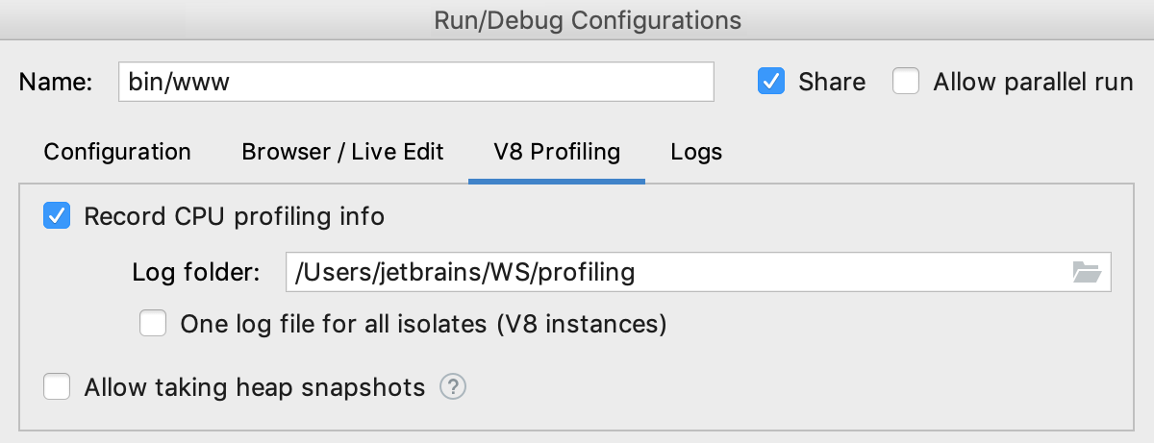Switch to the Configuration tab
The width and height of the screenshot is (1154, 443).
pyautogui.click(x=117, y=152)
